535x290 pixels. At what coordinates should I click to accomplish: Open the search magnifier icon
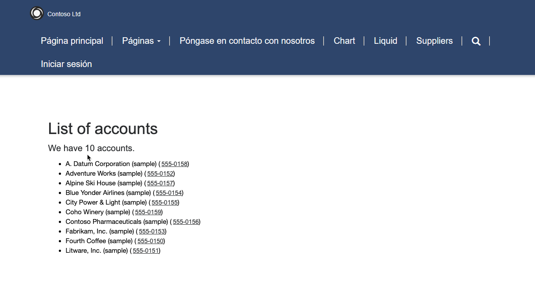(x=476, y=41)
